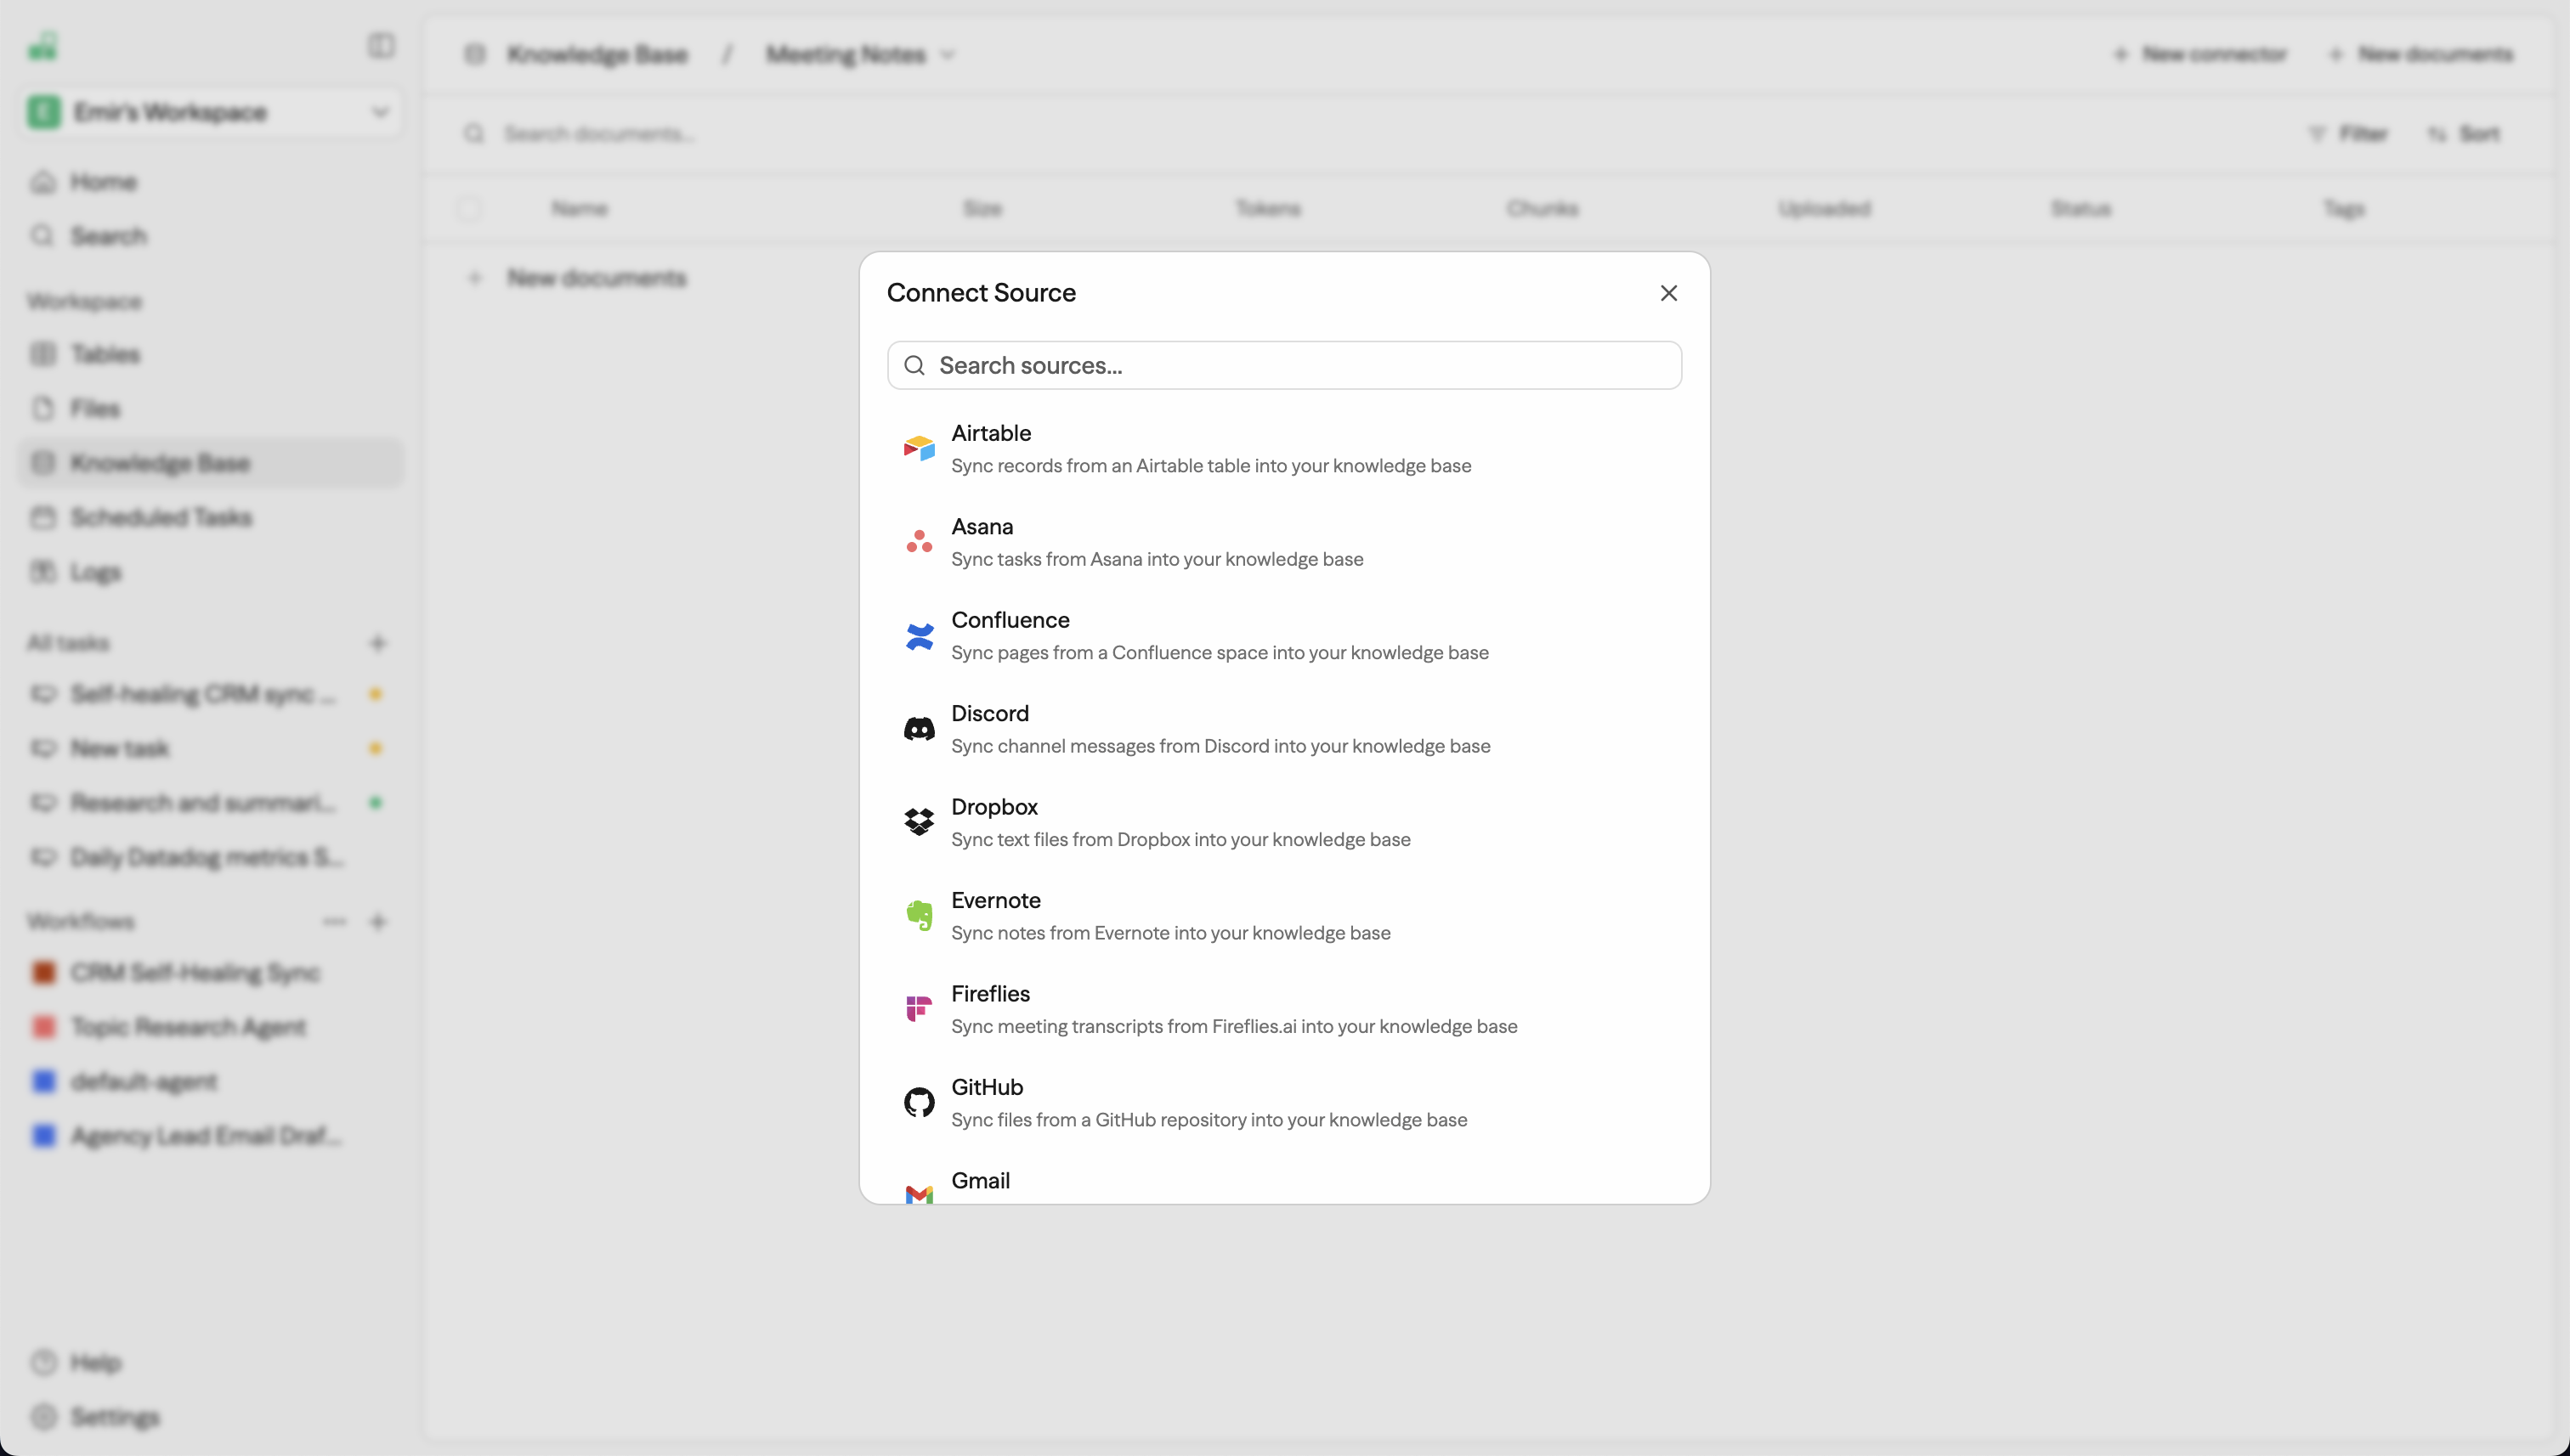Viewport: 2570px width, 1456px height.
Task: Focus the Search sources field
Action: coord(1284,366)
